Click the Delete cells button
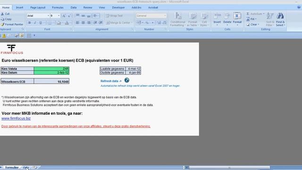This screenshot has width=302, height=170. click(x=227, y=19)
